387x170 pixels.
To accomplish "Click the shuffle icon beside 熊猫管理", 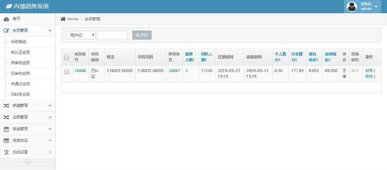I will point(6,106).
